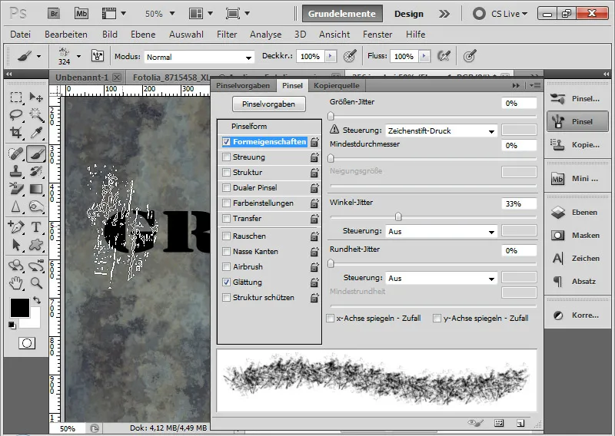
Task: Open the Deckkr. opacity slider arrow
Action: pyautogui.click(x=331, y=56)
